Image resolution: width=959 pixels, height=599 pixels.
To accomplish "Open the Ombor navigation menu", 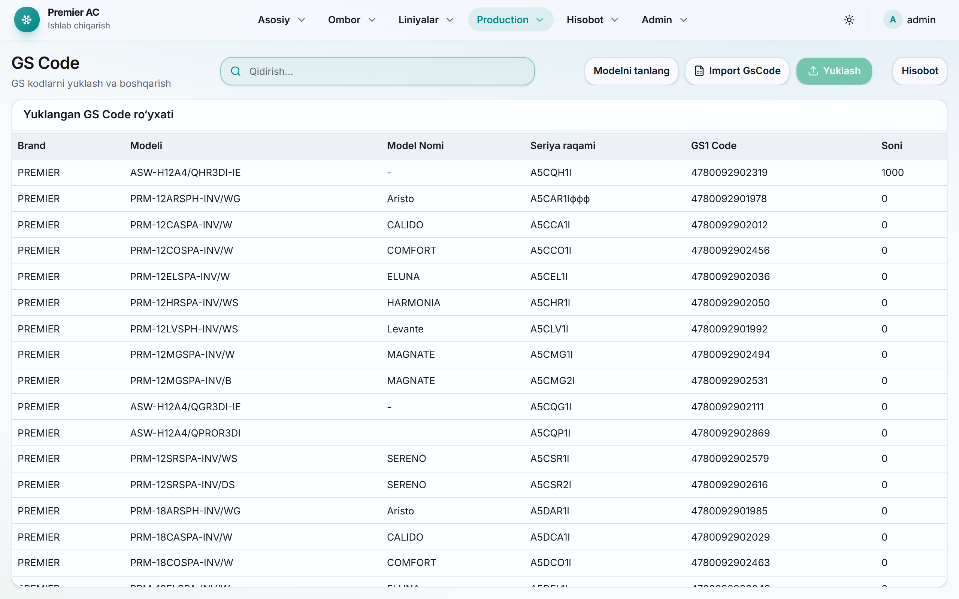I will tap(352, 20).
